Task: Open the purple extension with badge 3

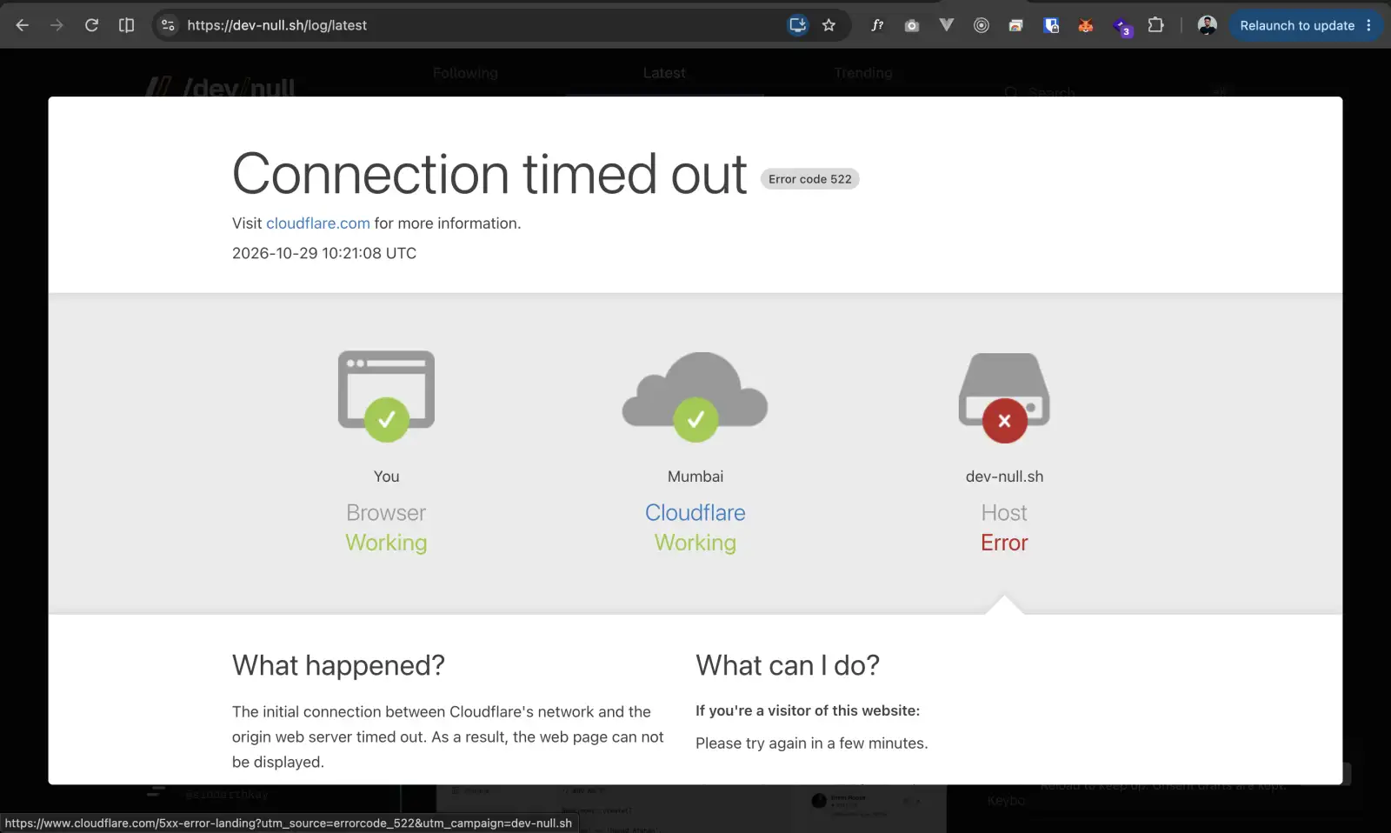Action: (1121, 26)
